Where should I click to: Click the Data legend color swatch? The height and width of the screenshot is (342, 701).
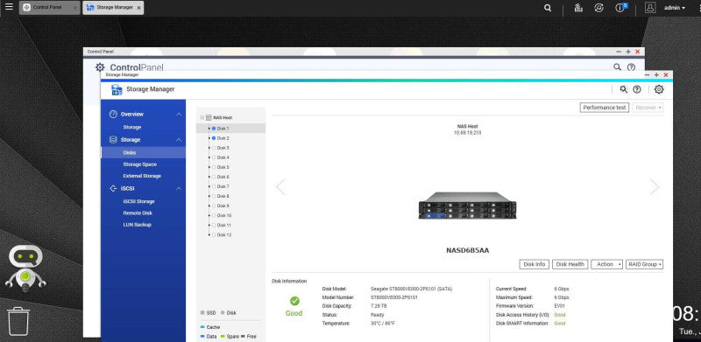tap(202, 336)
